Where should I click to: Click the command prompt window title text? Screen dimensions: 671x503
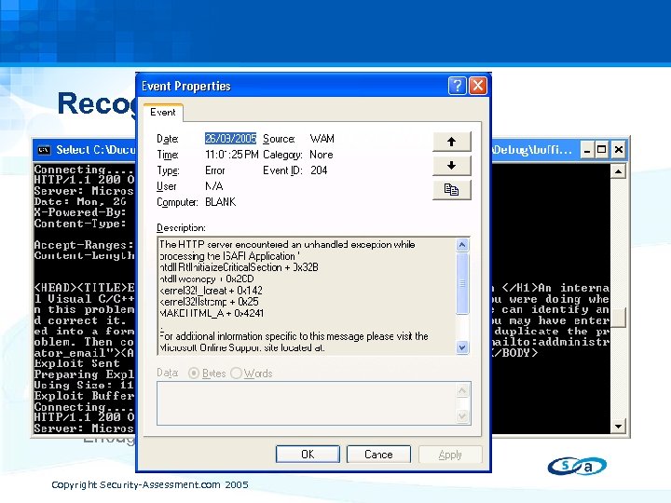(x=96, y=150)
